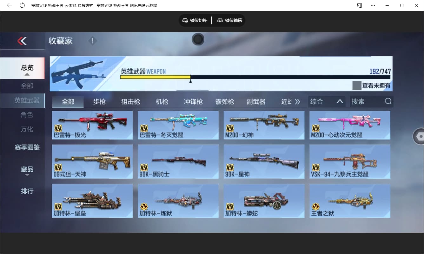Click the V badge on M200-幻神

coord(230,128)
